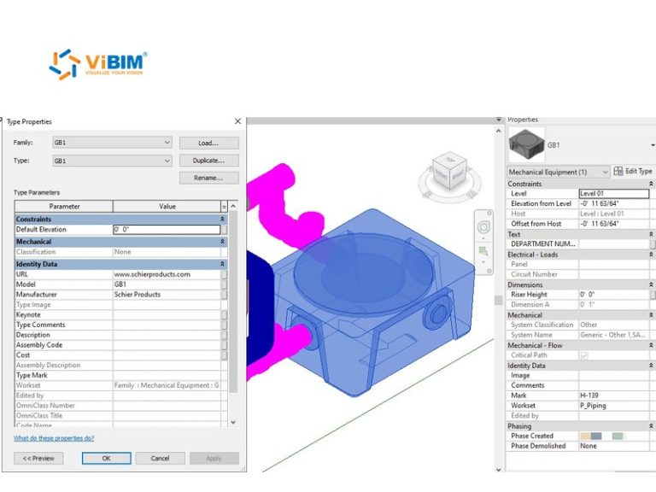
Task: Collapse Identity Data section in Properties palette
Action: (x=651, y=366)
